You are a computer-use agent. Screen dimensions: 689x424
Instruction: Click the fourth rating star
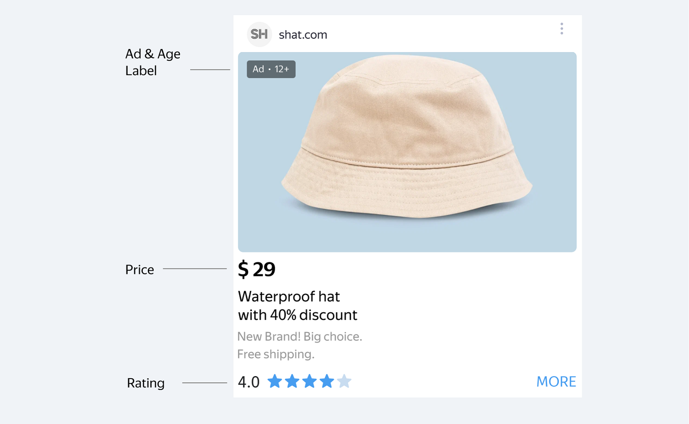coord(326,381)
